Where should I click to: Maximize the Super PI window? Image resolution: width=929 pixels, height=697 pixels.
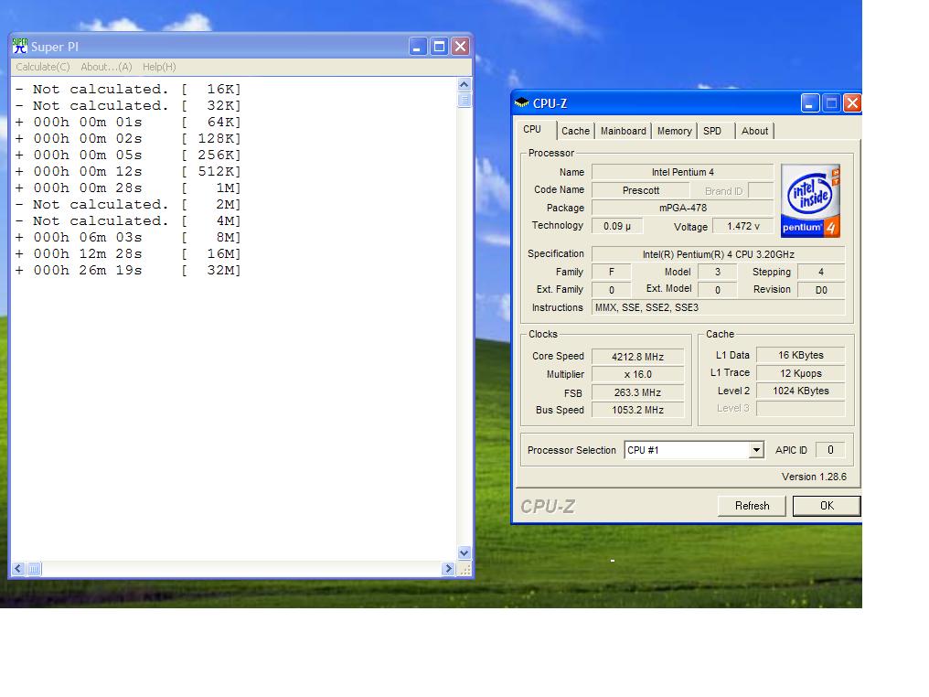[439, 47]
